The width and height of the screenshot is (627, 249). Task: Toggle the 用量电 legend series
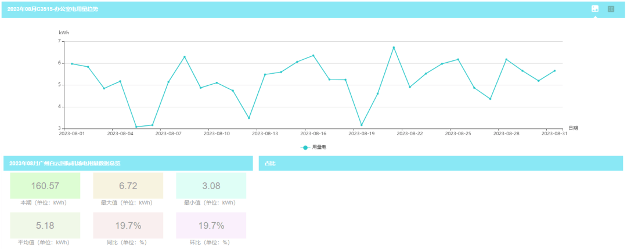[313, 147]
